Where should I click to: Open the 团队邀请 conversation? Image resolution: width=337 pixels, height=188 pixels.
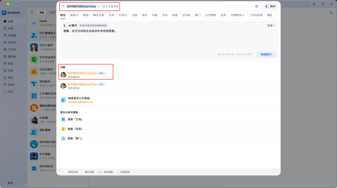pyautogui.click(x=42, y=132)
